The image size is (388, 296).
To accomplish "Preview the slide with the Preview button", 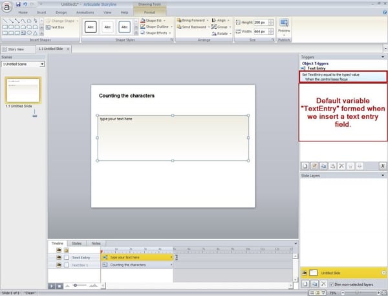I will pos(284,26).
